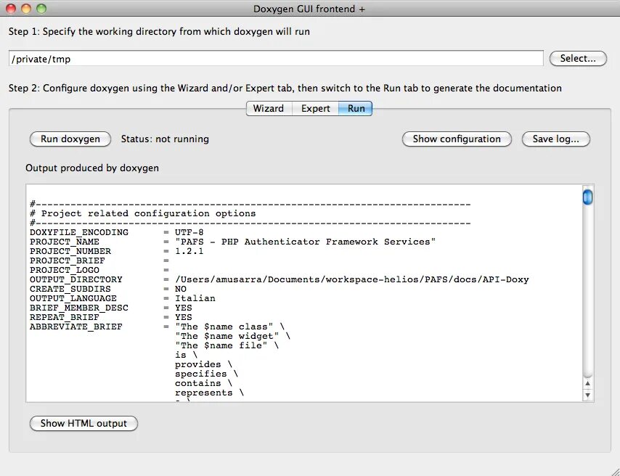This screenshot has height=476, width=620.
Task: Close the Doxygen GUI frontend window
Action: [x=11, y=9]
